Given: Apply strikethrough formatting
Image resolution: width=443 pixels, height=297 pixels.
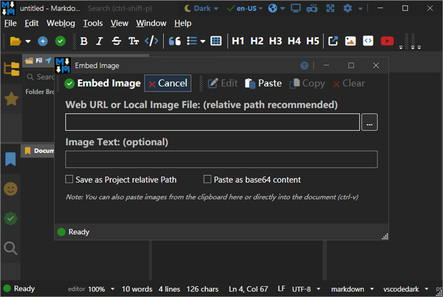Looking at the screenshot, I should tap(116, 41).
